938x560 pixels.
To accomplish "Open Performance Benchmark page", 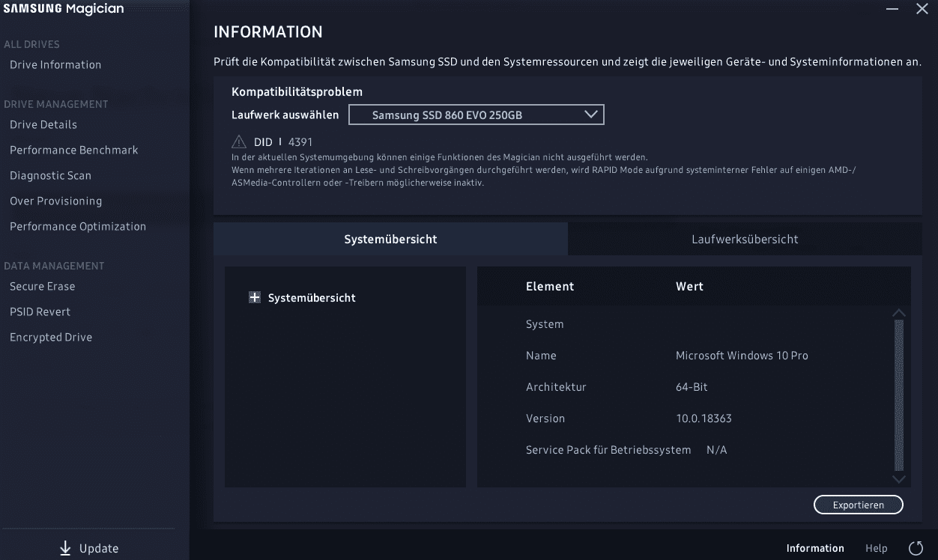I will coord(74,150).
